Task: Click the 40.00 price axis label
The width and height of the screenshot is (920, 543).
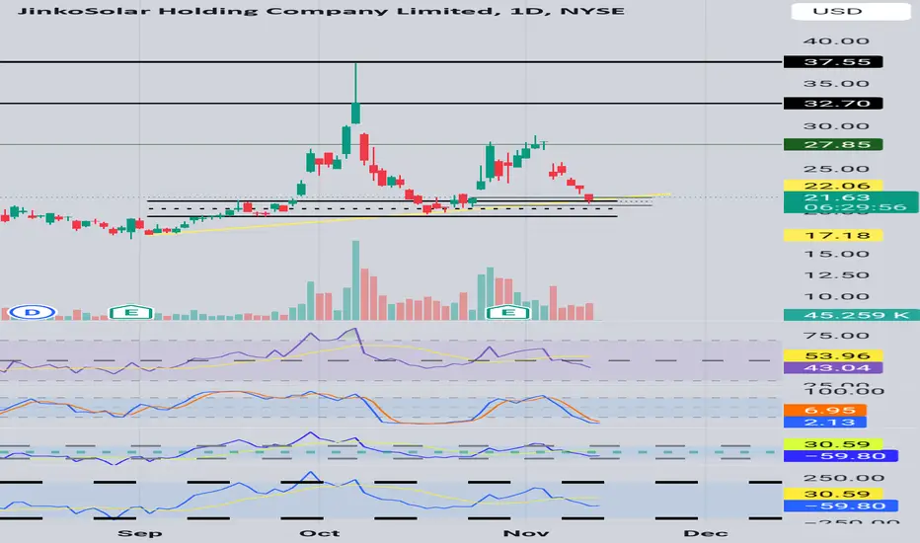Action: (x=836, y=41)
